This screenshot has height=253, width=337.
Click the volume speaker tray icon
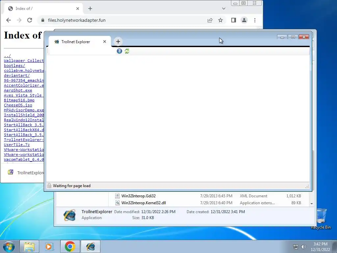tap(304, 247)
